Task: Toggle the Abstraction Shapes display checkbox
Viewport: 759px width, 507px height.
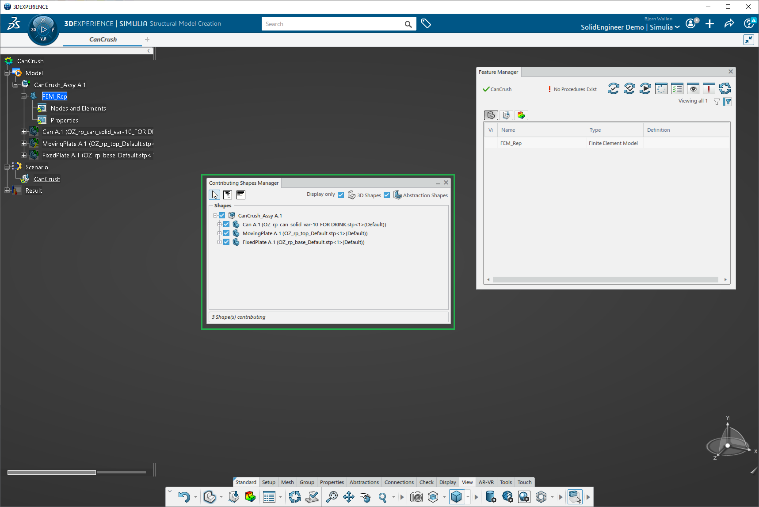Action: tap(387, 195)
